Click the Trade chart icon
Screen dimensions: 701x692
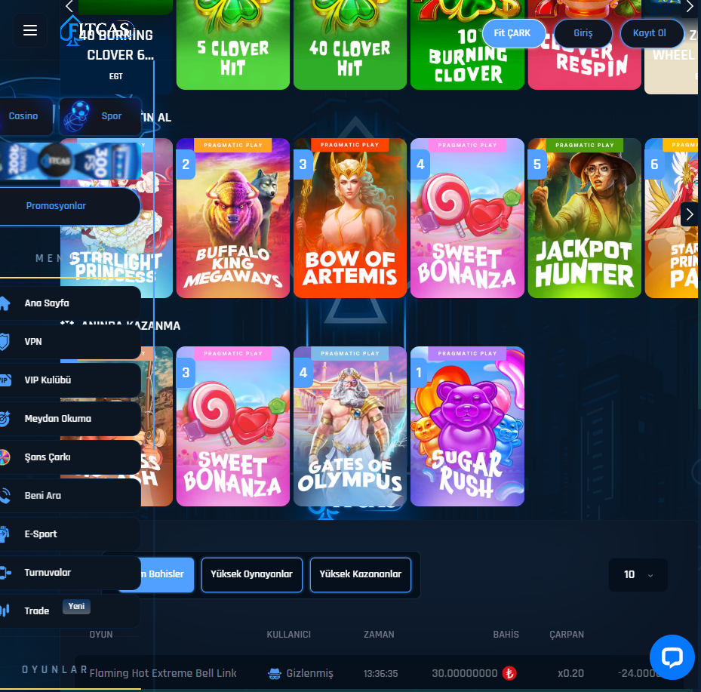(x=5, y=610)
